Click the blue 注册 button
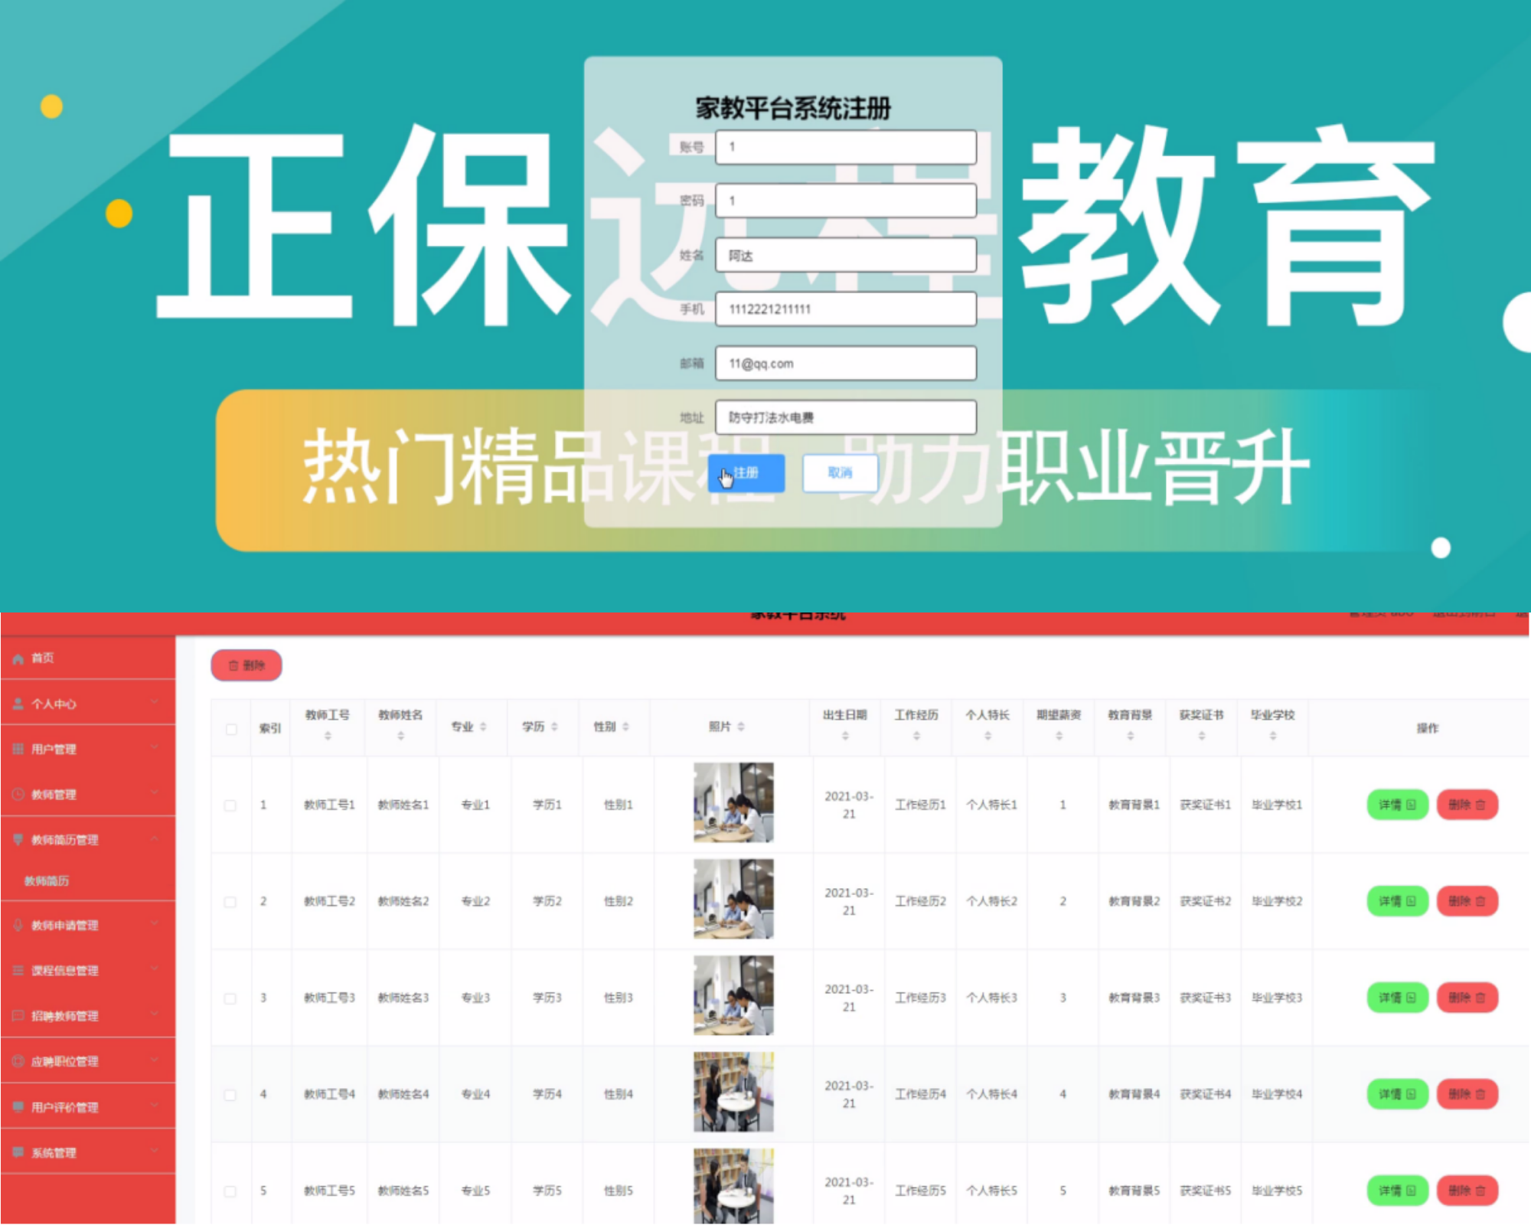The width and height of the screenshot is (1531, 1225). pos(746,473)
